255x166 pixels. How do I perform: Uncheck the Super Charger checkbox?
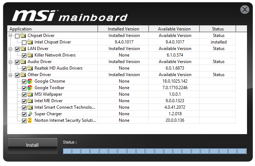click(x=24, y=114)
